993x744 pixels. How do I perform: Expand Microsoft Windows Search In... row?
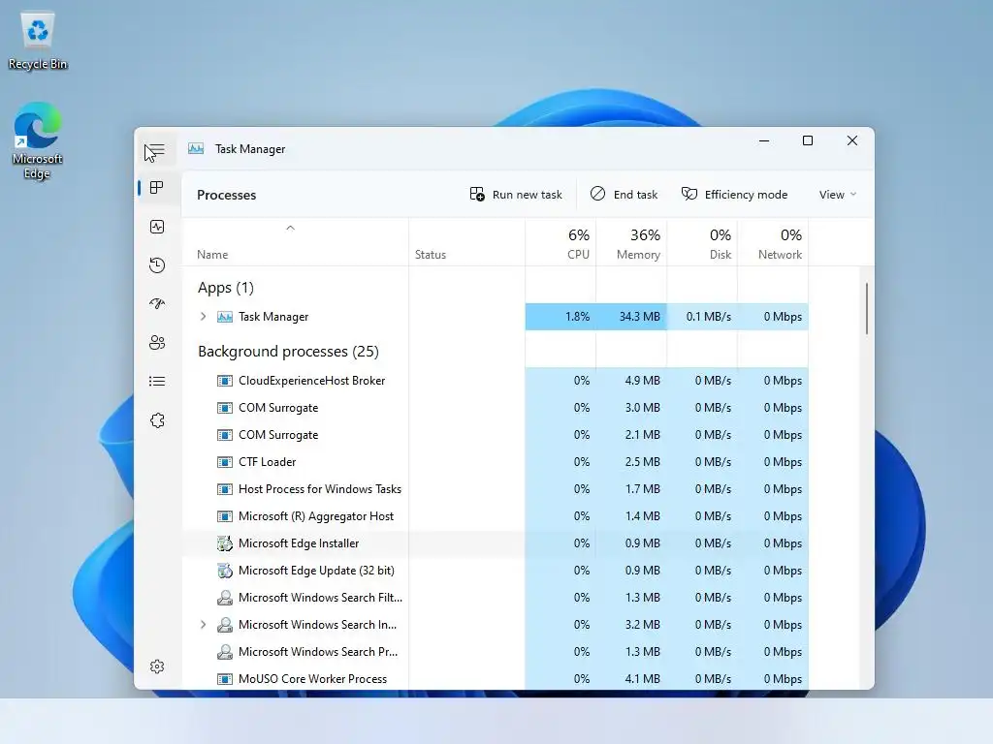click(204, 625)
